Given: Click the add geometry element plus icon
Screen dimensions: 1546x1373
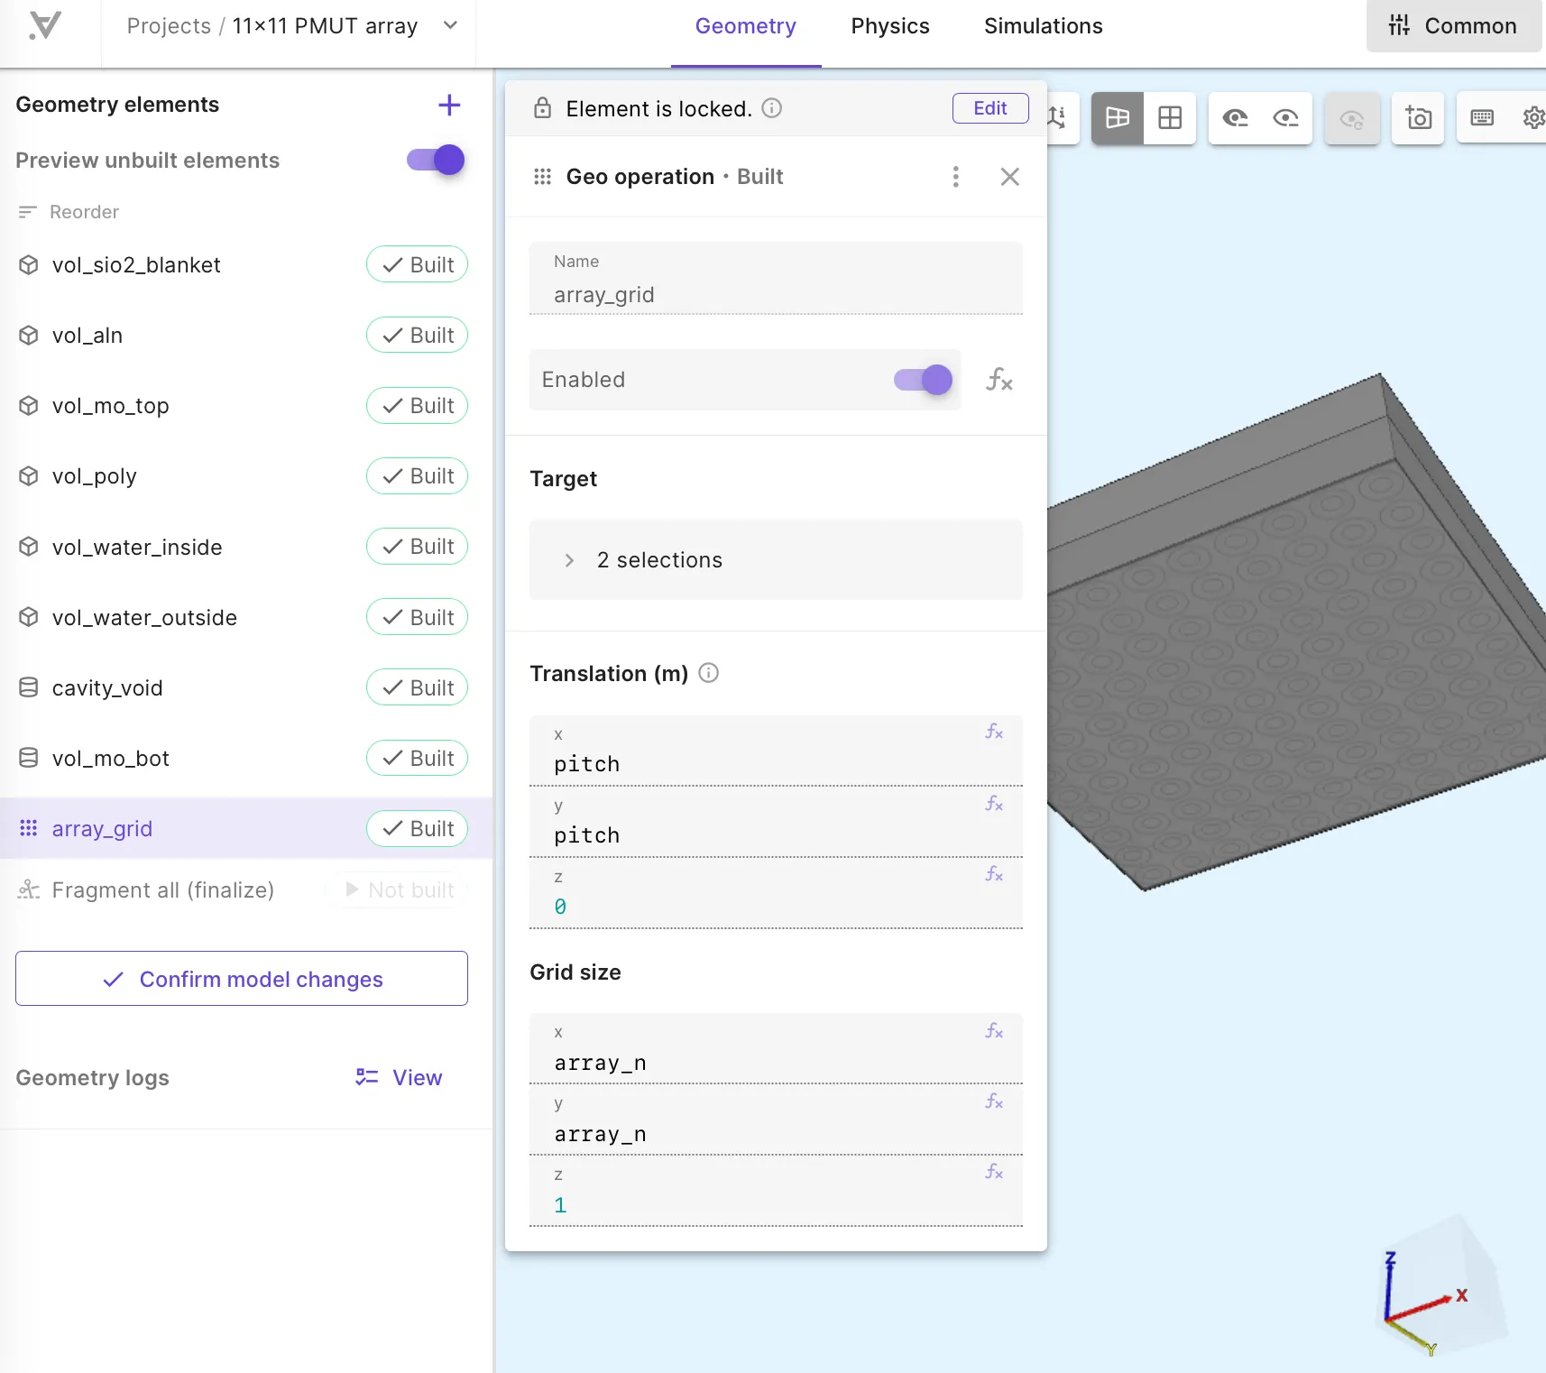Looking at the screenshot, I should coord(449,105).
